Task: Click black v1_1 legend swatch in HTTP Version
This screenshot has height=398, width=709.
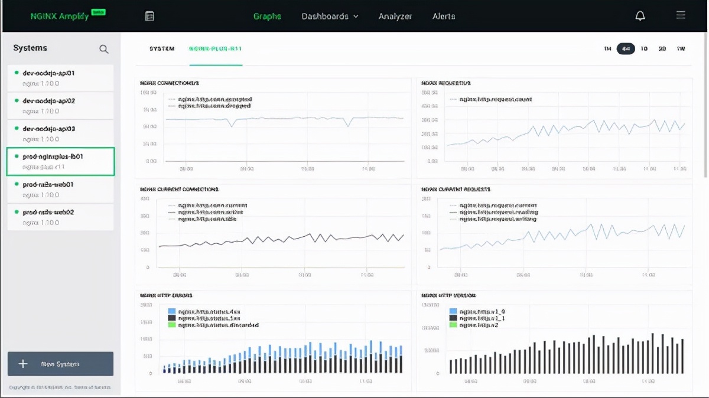Action: (453, 318)
